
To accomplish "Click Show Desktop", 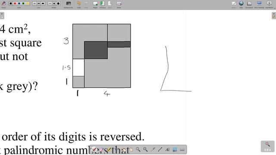I will 259,4.
